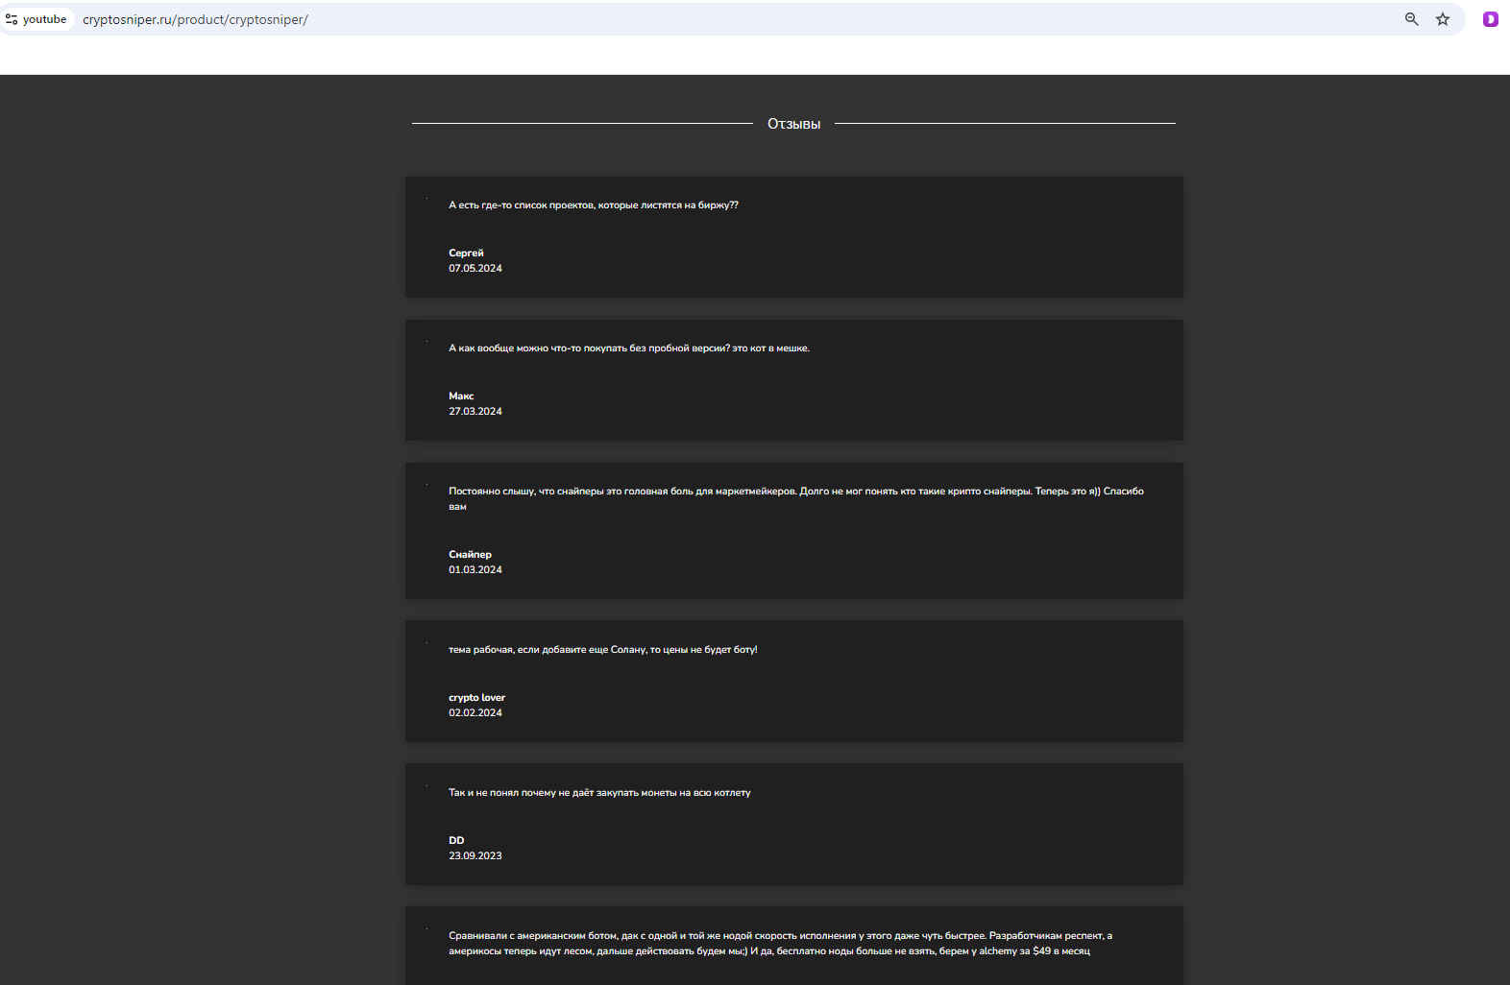Screen dimensions: 1510x985
Task: Click reviewer name crypto lover
Action: 476,698
